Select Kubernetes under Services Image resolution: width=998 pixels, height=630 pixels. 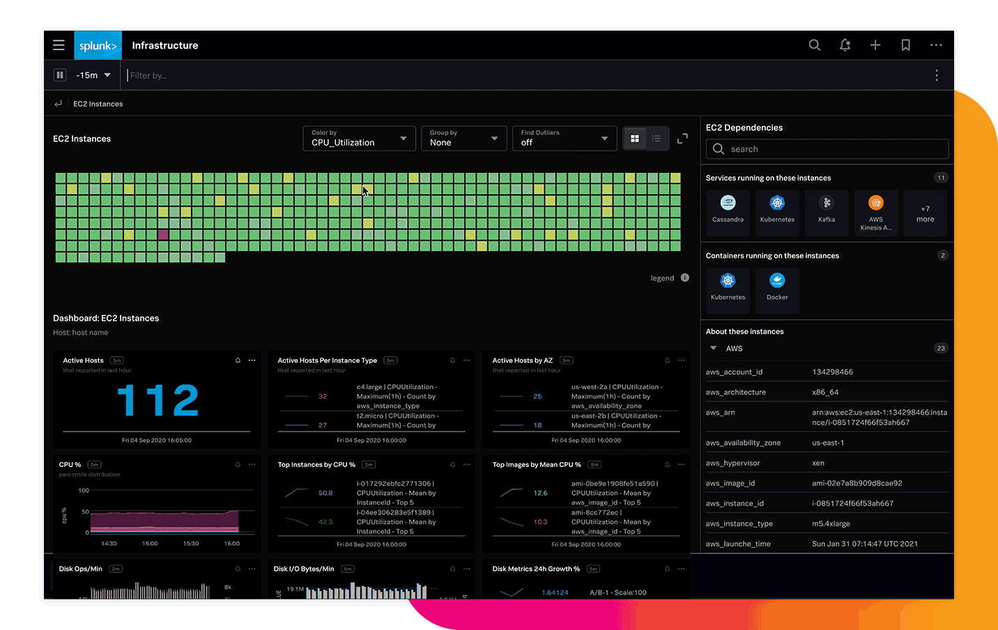[777, 212]
